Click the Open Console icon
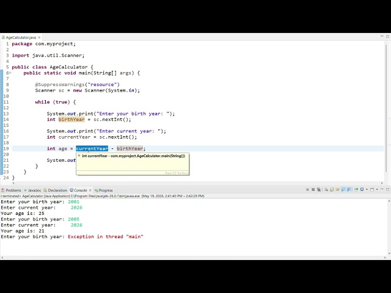This screenshot has height=293, width=391. pos(372,190)
